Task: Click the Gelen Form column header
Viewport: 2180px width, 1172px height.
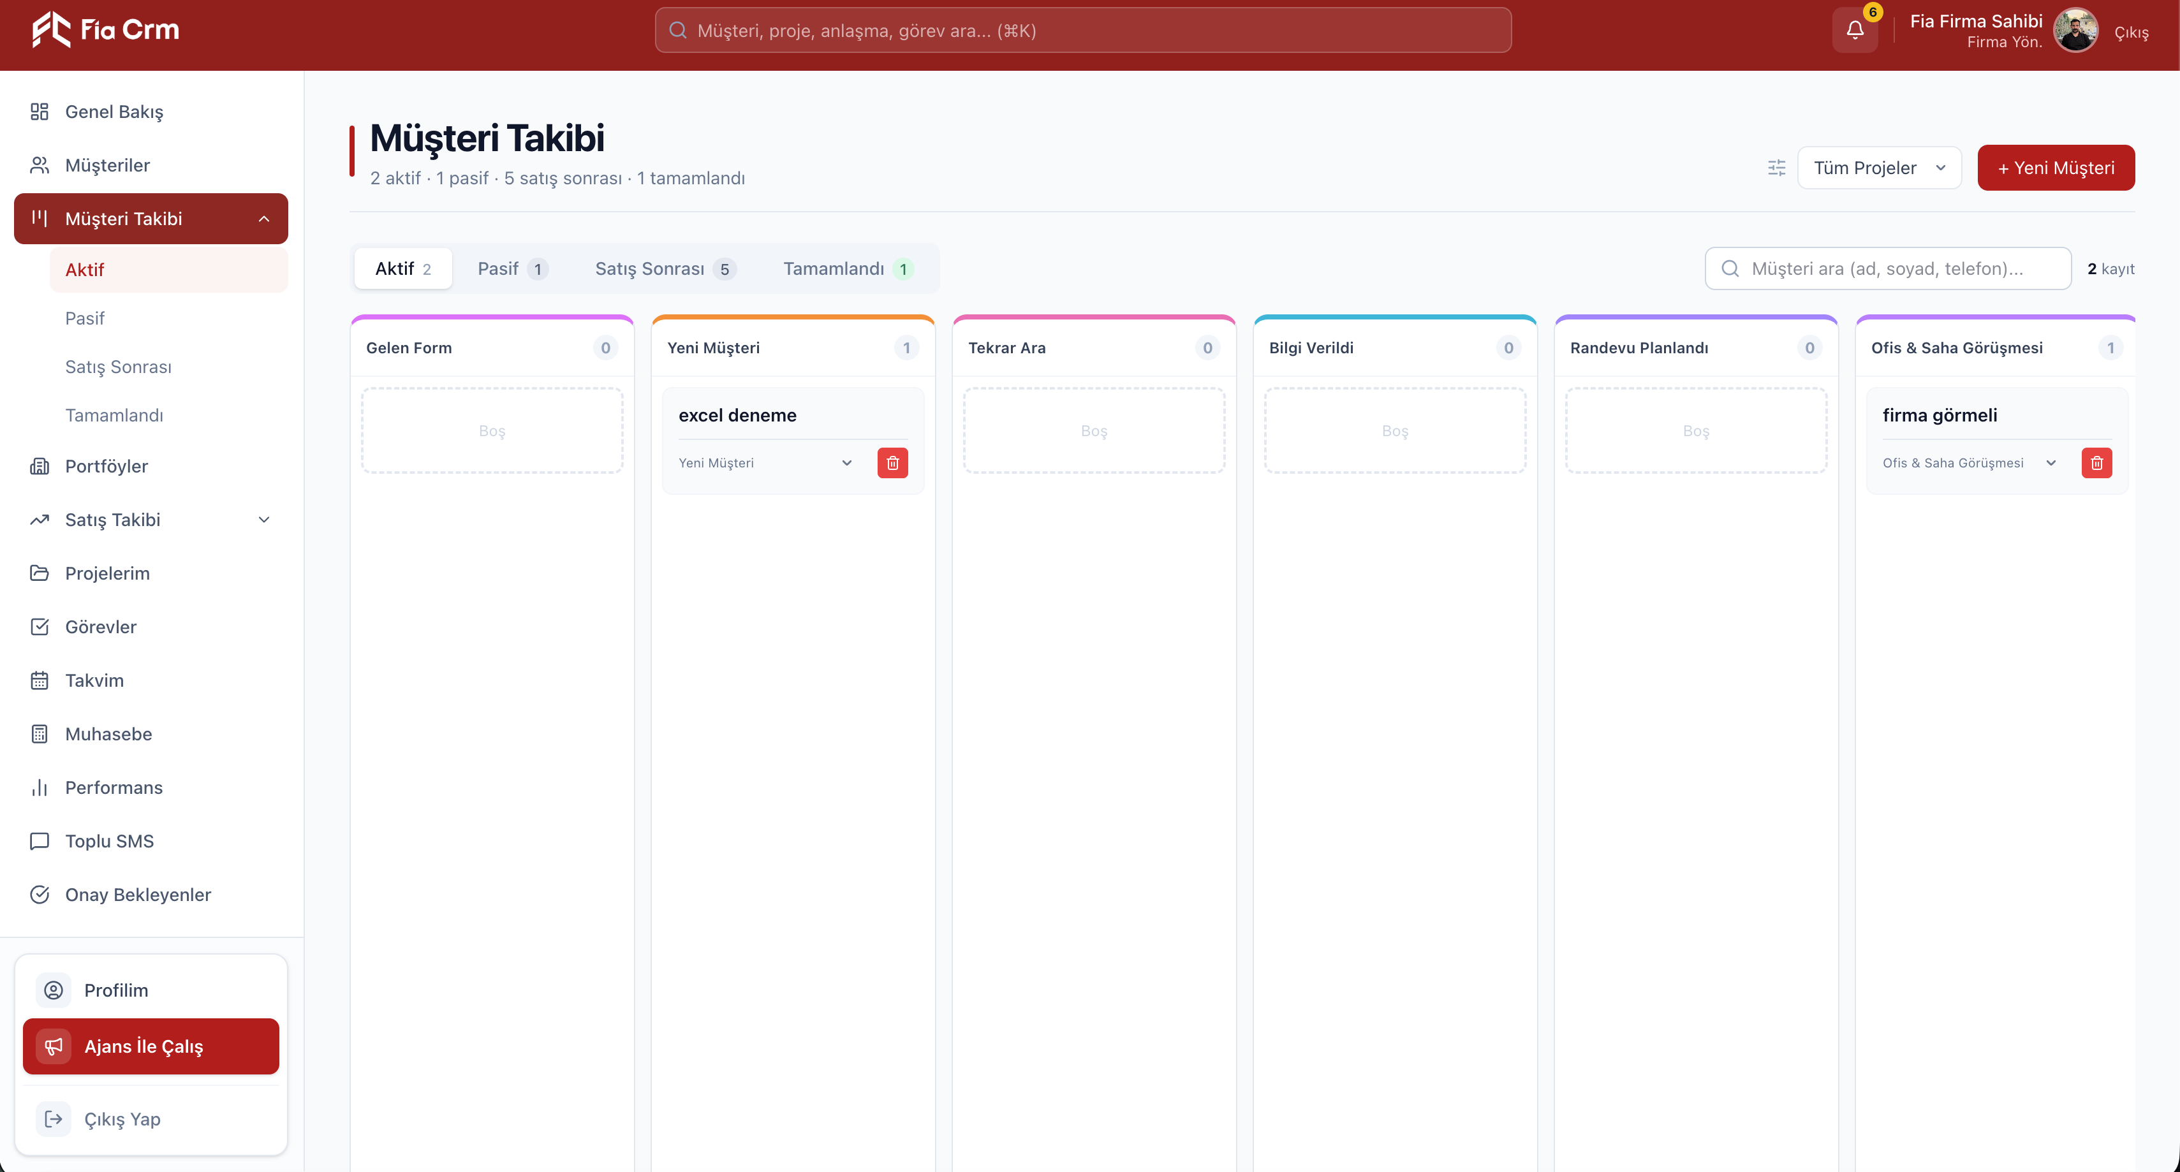Action: pos(492,348)
